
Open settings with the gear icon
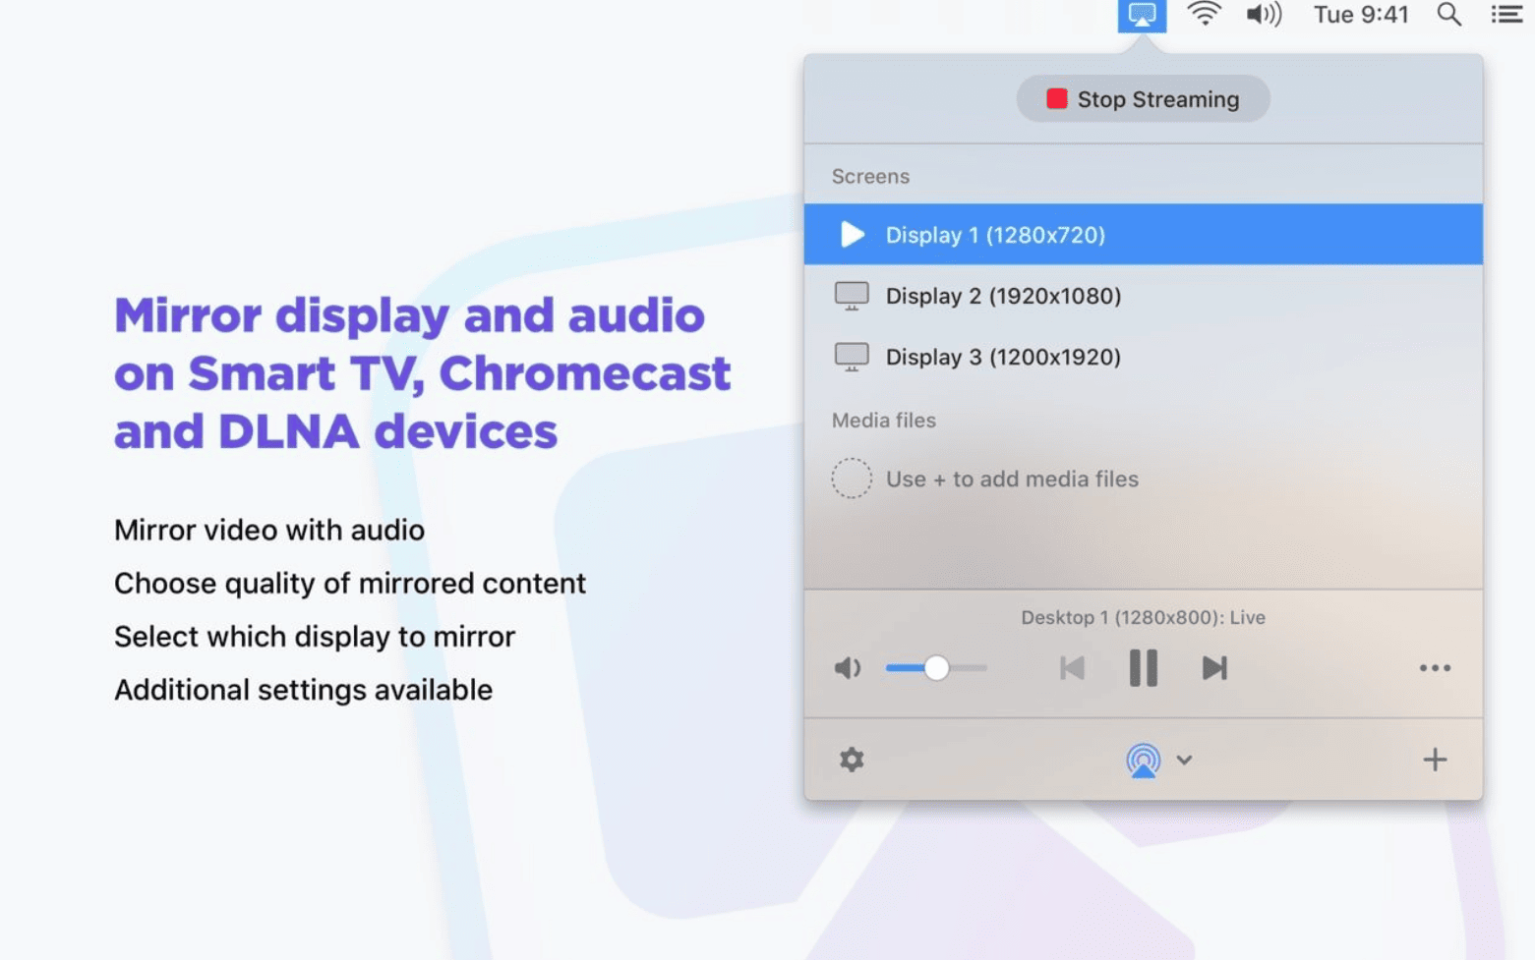852,760
